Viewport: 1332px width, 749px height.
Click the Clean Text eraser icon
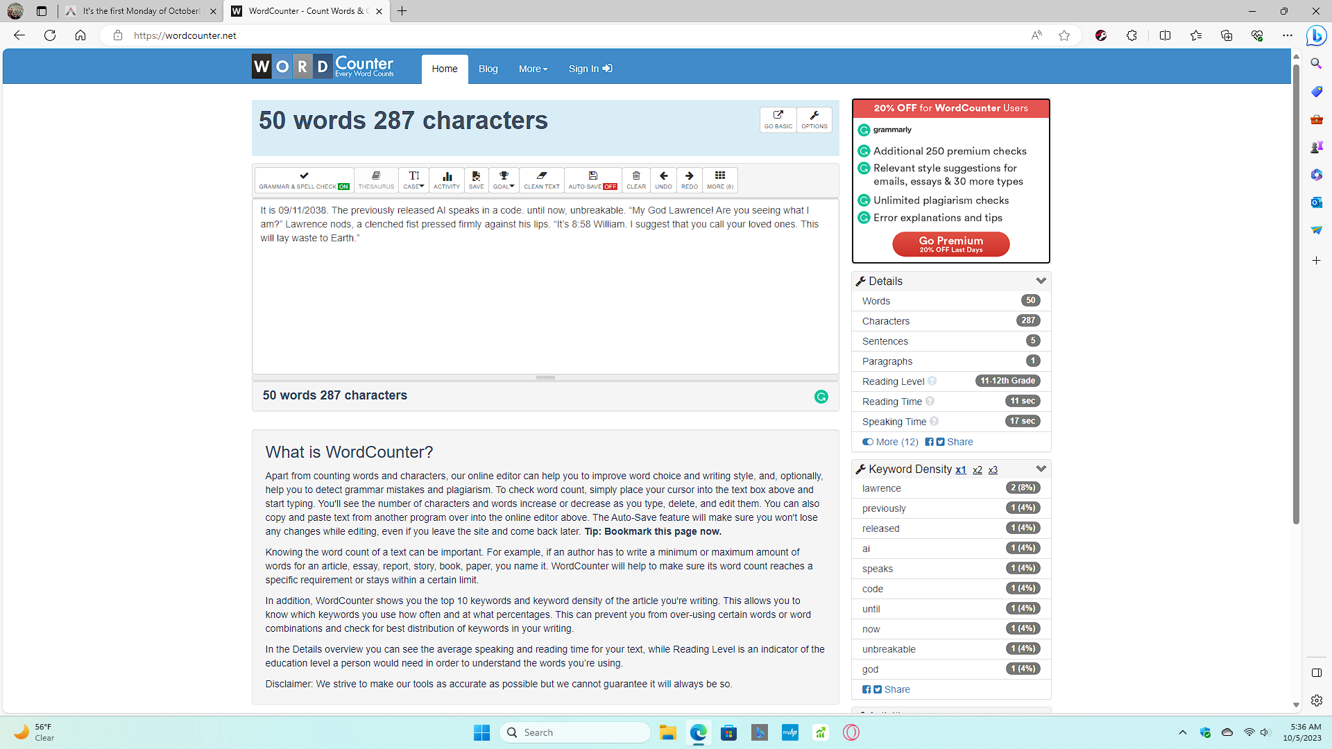pos(542,180)
